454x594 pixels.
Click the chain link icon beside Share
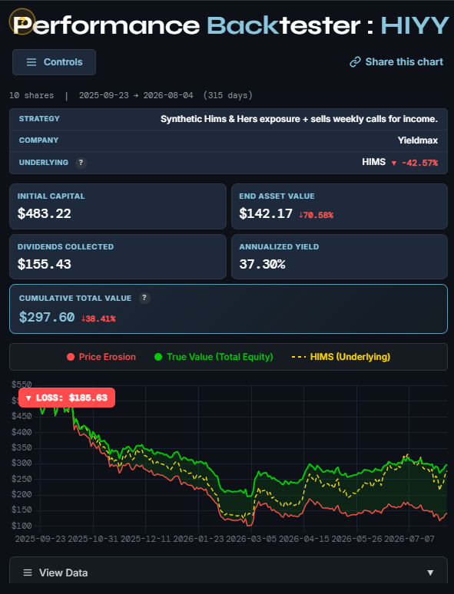(x=355, y=61)
